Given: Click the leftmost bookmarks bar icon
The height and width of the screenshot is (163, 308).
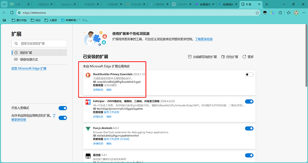Looking at the screenshot, I should pos(4,20).
